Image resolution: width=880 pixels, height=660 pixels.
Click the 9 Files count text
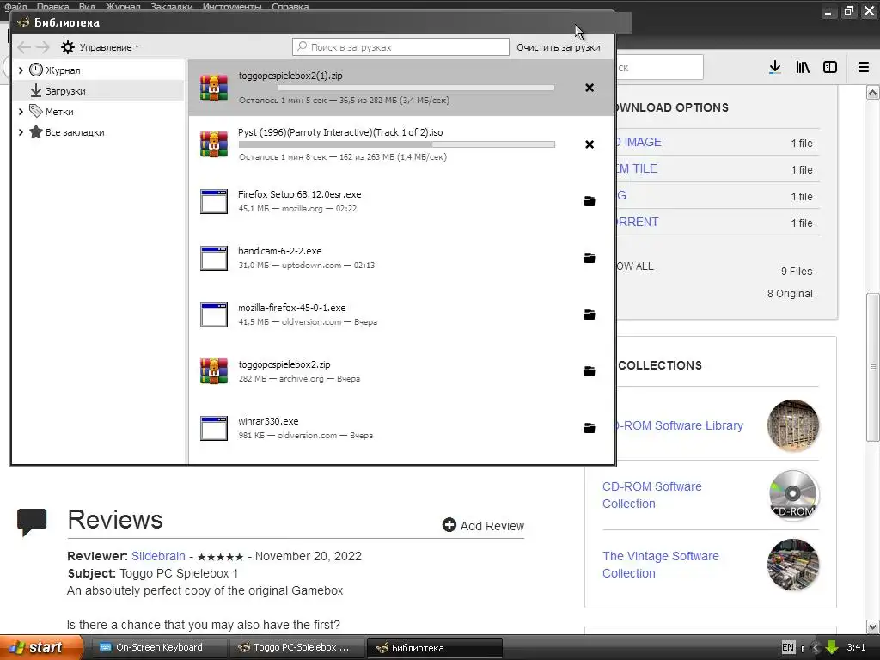797,271
